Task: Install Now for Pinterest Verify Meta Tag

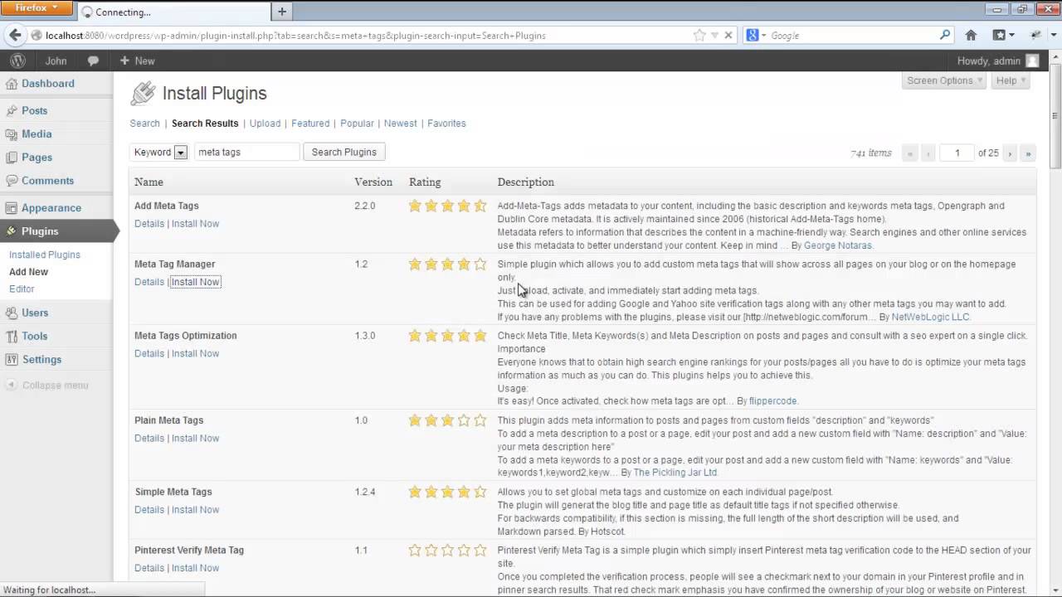Action: pyautogui.click(x=195, y=568)
